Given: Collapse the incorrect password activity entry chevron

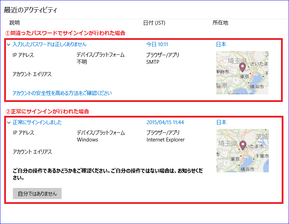Looking at the screenshot, I should pyautogui.click(x=8, y=44).
